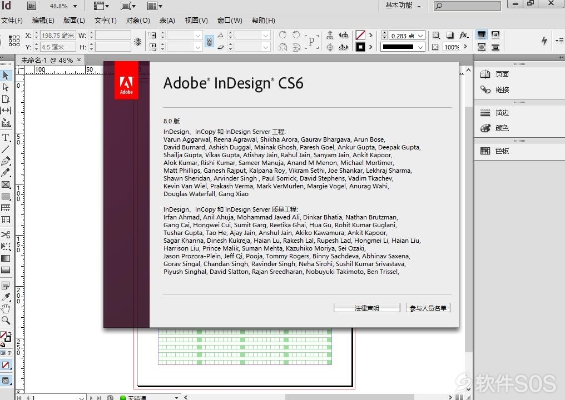Open 表(A) menu
Screen dimensions: 565x400
[167, 21]
